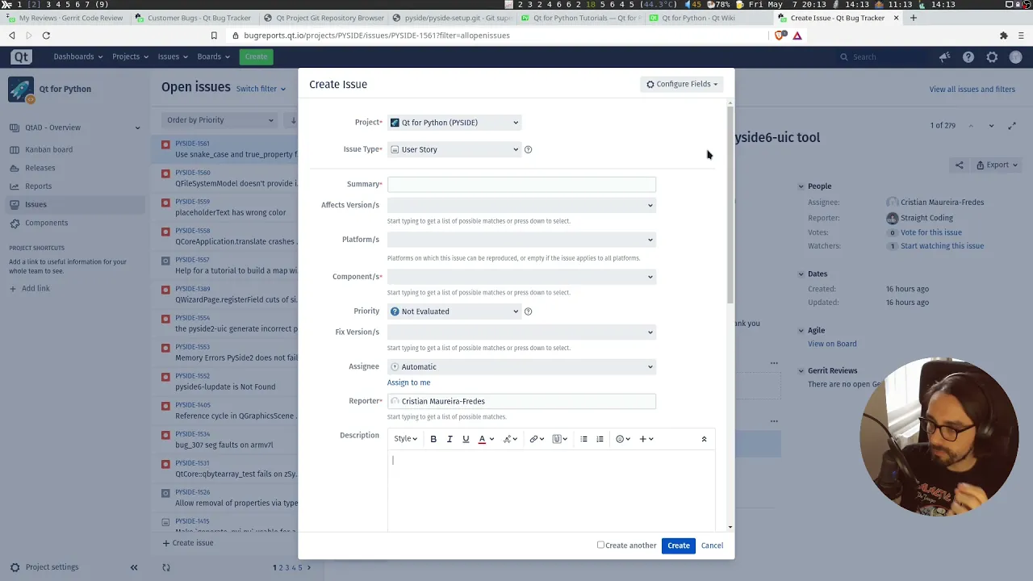Open the Platform/s dropdown
1033x581 pixels.
point(521,240)
